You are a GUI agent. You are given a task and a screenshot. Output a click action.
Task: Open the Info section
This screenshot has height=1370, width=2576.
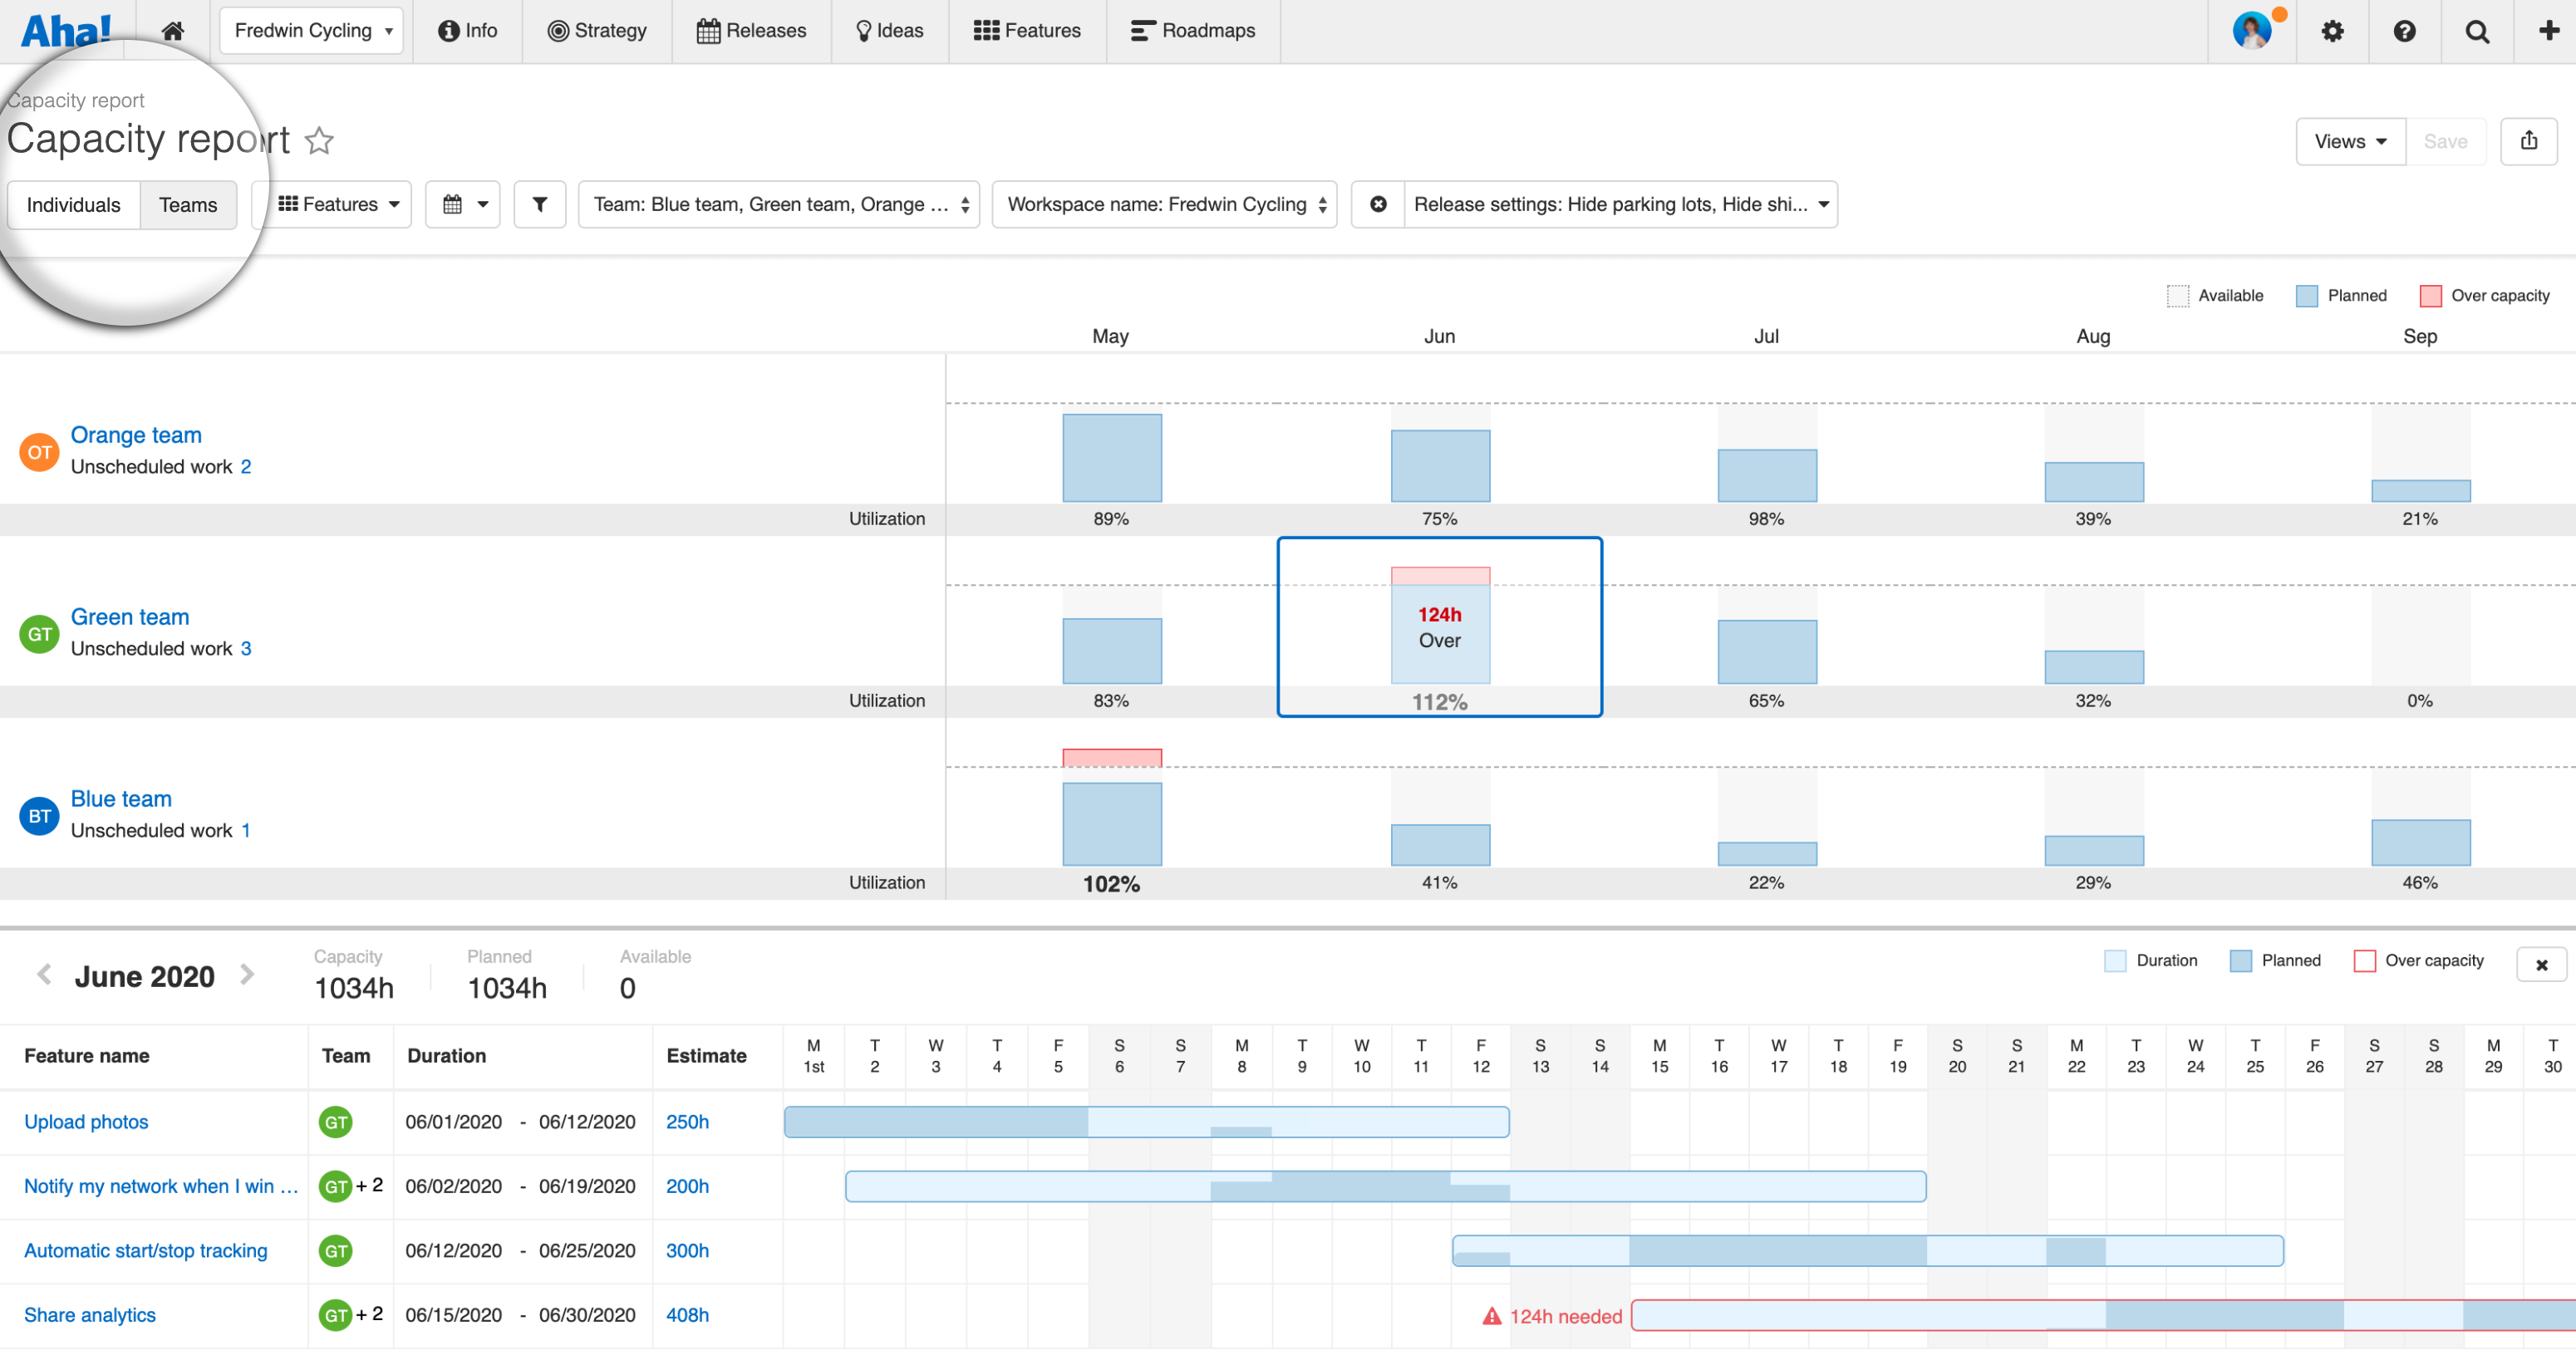pos(466,30)
